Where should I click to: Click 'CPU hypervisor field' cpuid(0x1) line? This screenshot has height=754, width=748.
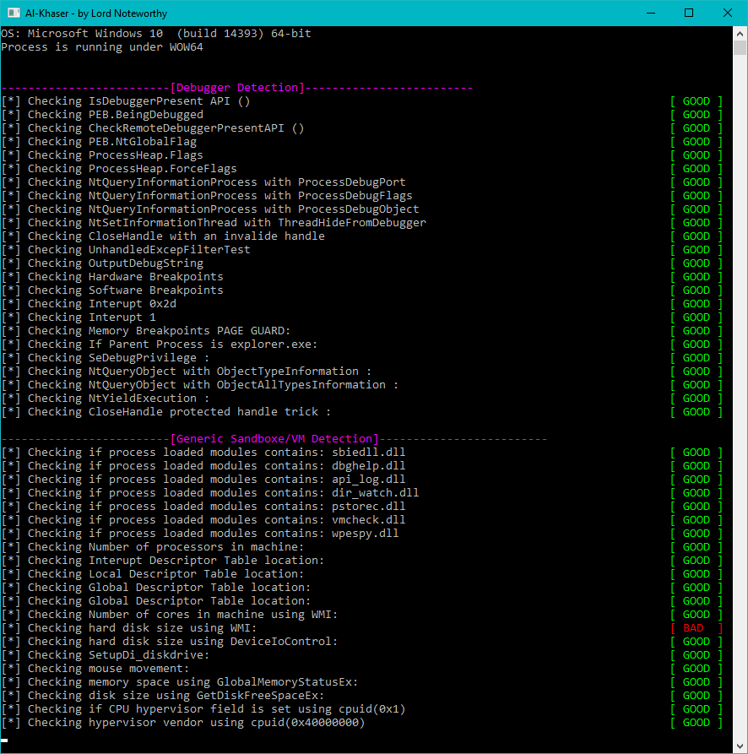[203, 708]
